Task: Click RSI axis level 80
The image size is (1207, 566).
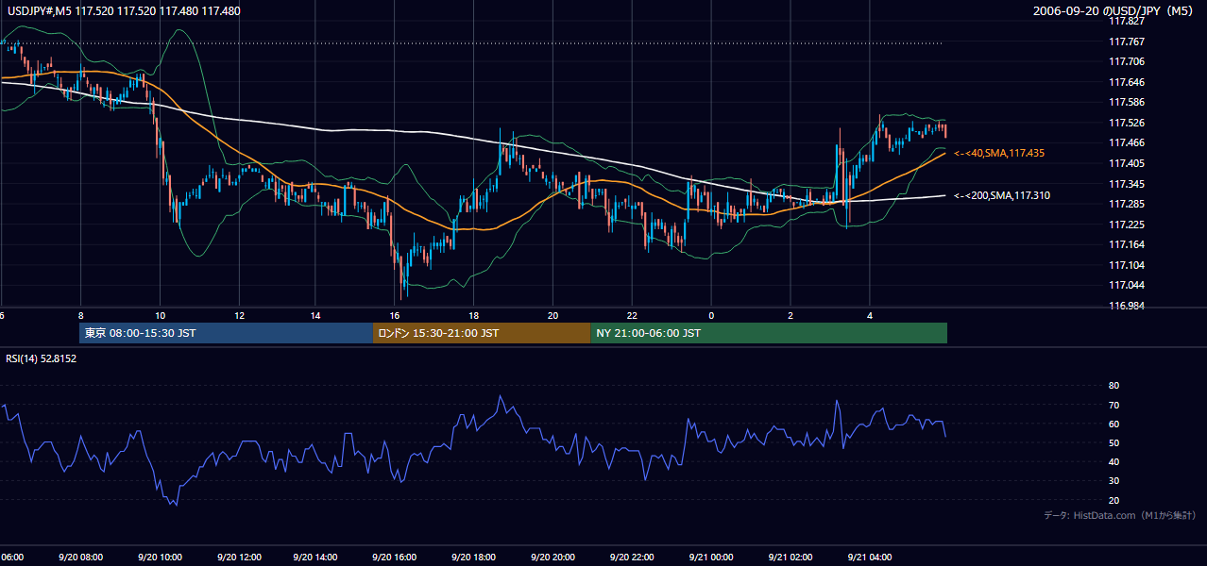Action: [1114, 386]
